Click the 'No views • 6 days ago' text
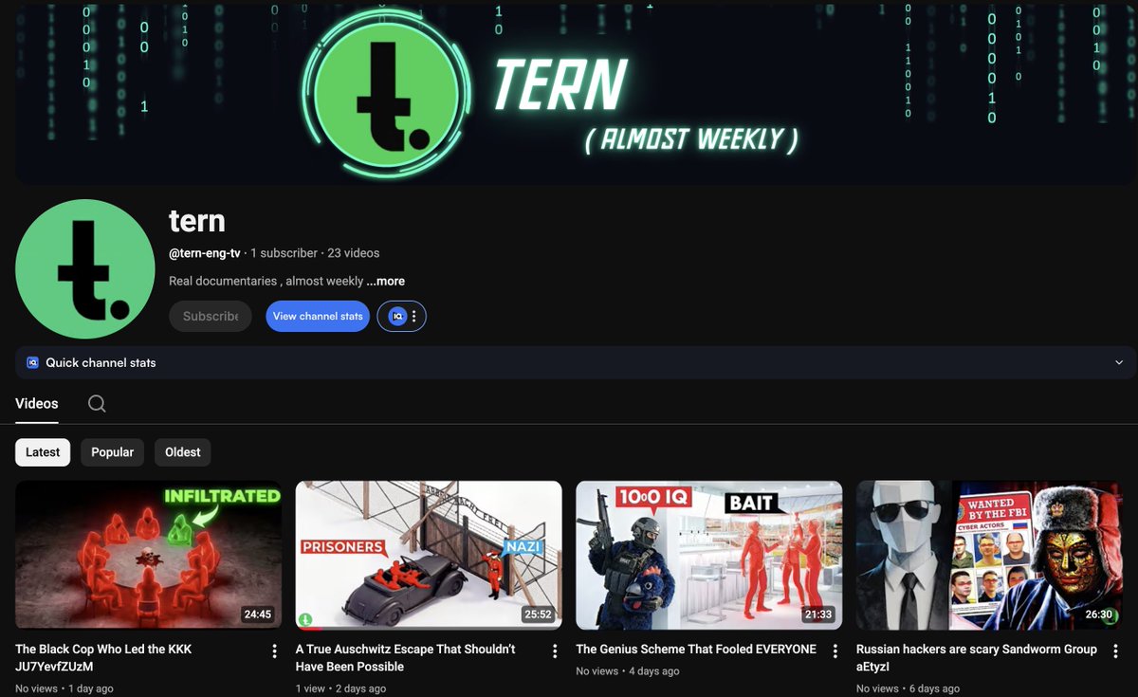 [x=908, y=689]
